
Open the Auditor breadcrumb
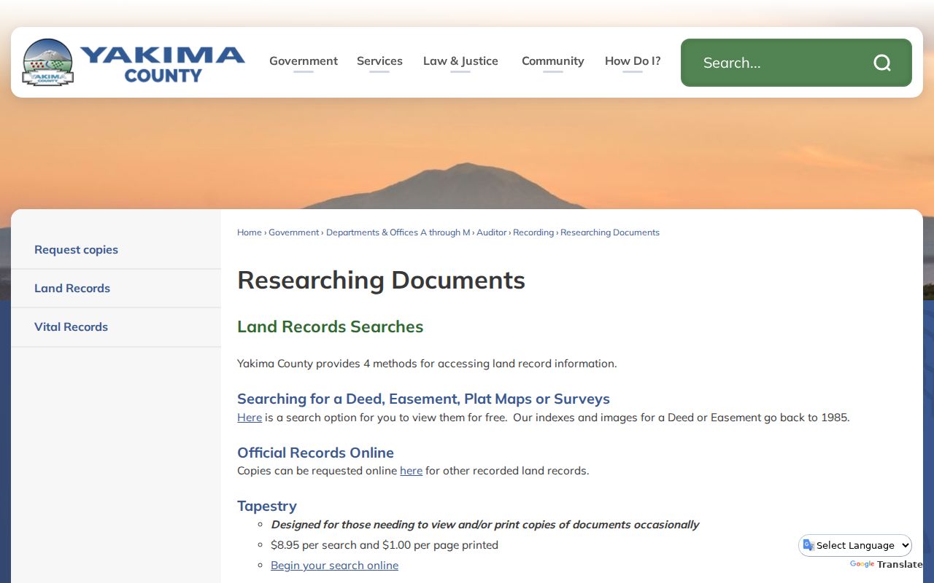(x=492, y=232)
